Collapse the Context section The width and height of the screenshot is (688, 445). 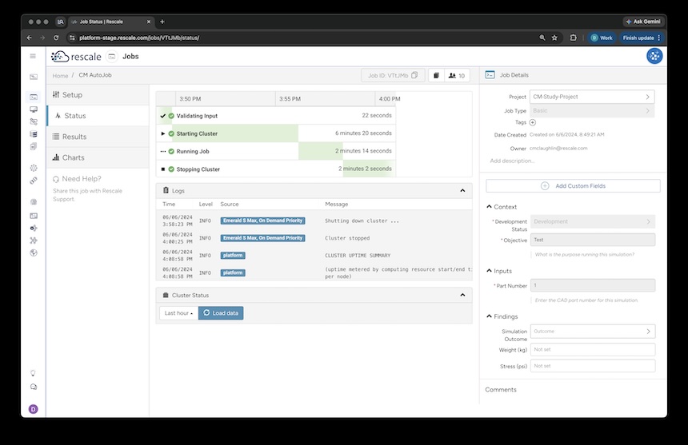490,207
